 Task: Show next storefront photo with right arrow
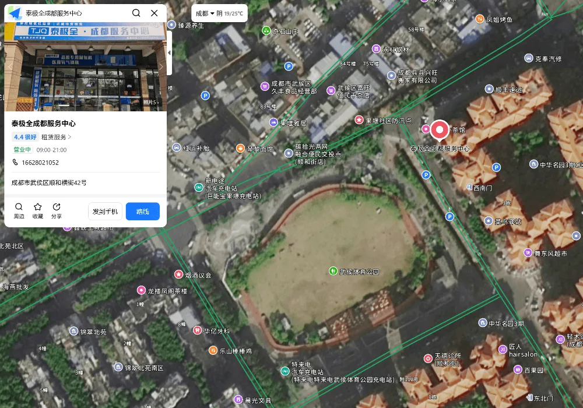pos(161,66)
